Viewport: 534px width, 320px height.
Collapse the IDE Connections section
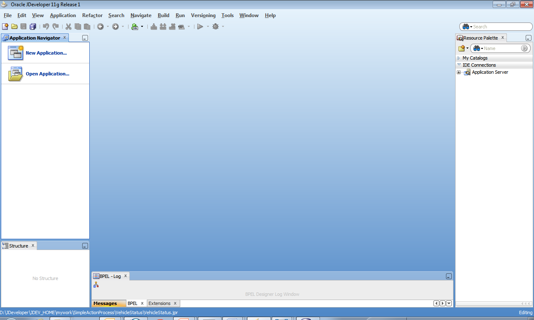click(459, 65)
